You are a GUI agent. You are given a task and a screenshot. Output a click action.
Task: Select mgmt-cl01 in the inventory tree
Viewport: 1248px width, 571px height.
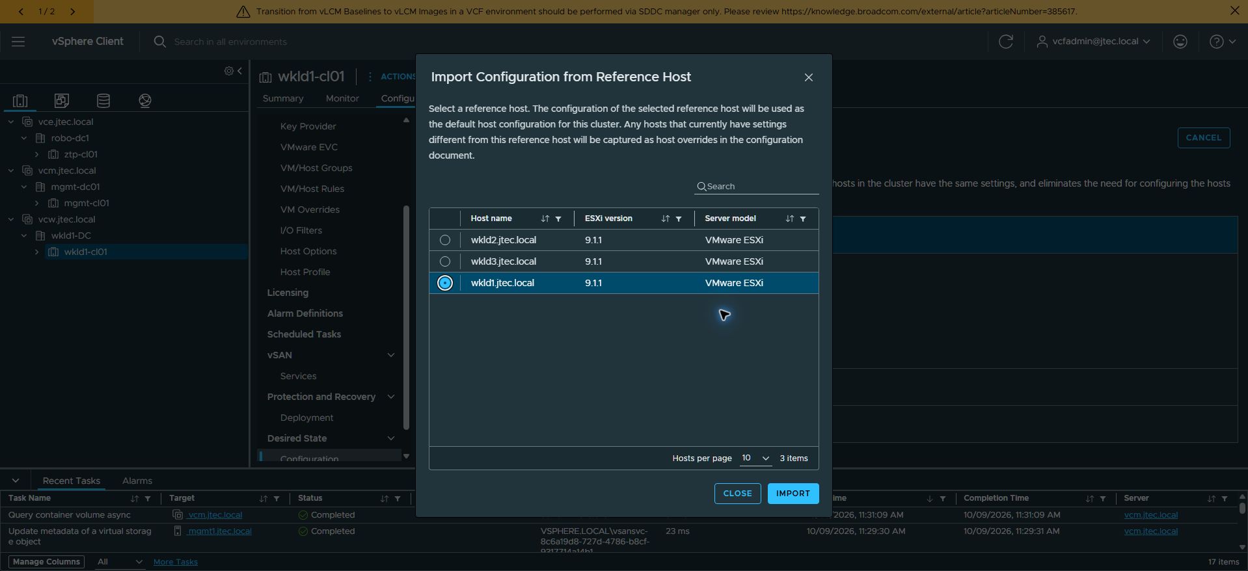coord(87,203)
